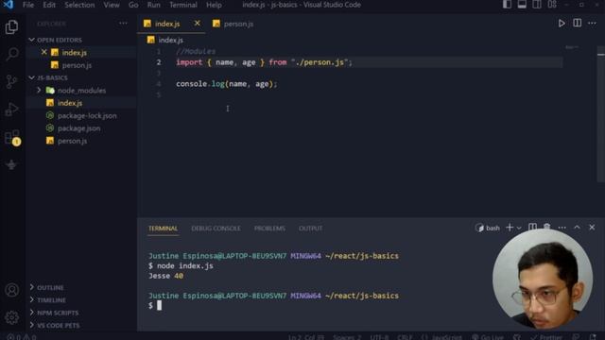Kill the terminal with trash icon

pos(546,227)
